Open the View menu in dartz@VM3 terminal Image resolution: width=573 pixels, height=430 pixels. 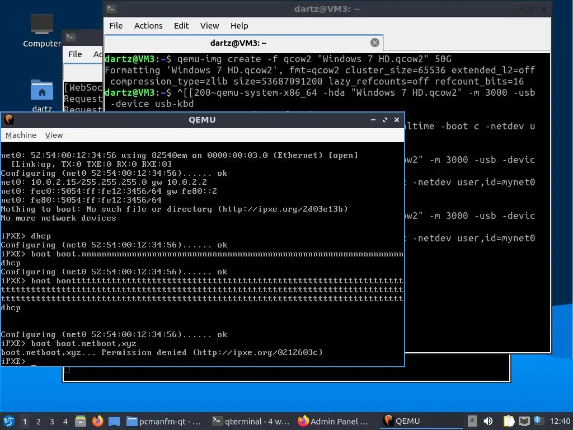[209, 26]
